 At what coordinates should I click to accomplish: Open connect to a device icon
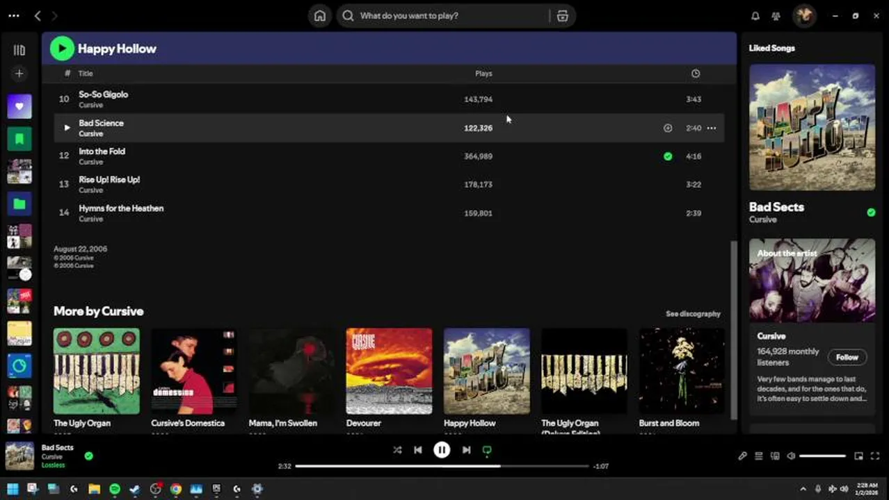(775, 456)
